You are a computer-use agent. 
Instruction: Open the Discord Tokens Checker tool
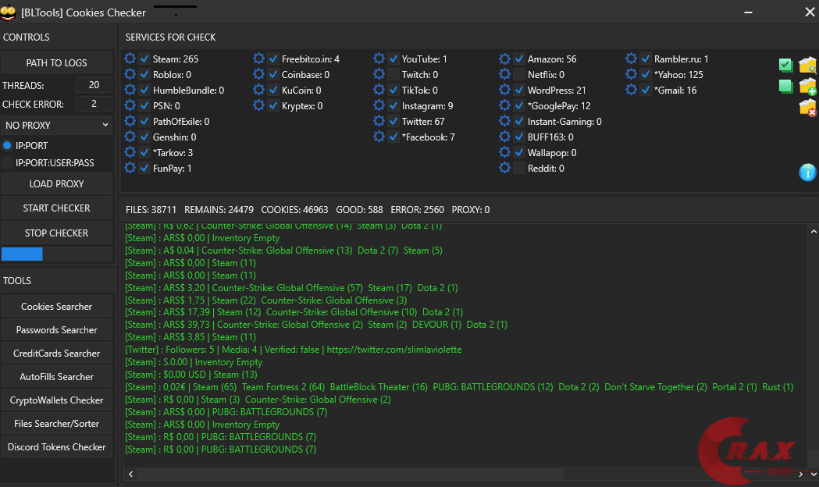tap(56, 447)
